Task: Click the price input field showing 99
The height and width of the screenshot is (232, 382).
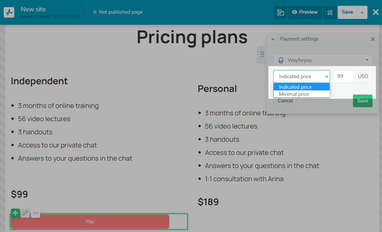Action: 343,77
